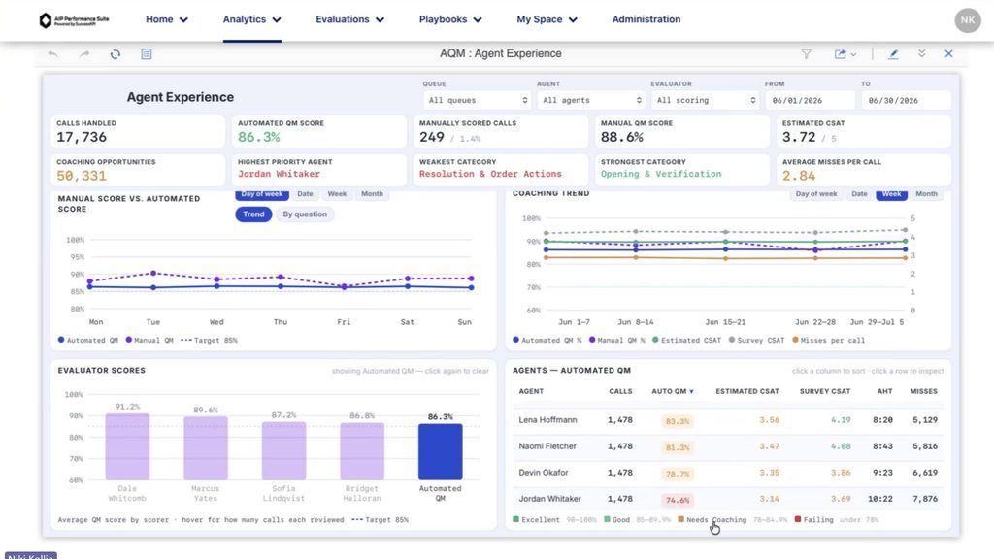Click the AIP Performance Suite logo

tap(74, 20)
